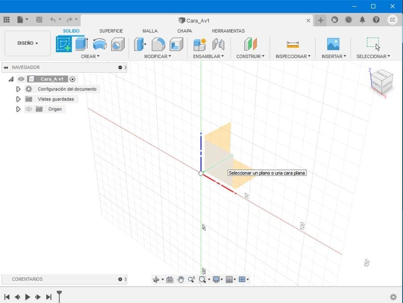Select the Zoom tool
Image resolution: width=403 pixels, height=303 pixels.
(191, 279)
